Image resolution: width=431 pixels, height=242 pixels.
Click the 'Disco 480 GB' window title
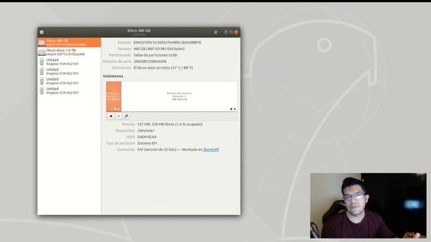point(139,31)
